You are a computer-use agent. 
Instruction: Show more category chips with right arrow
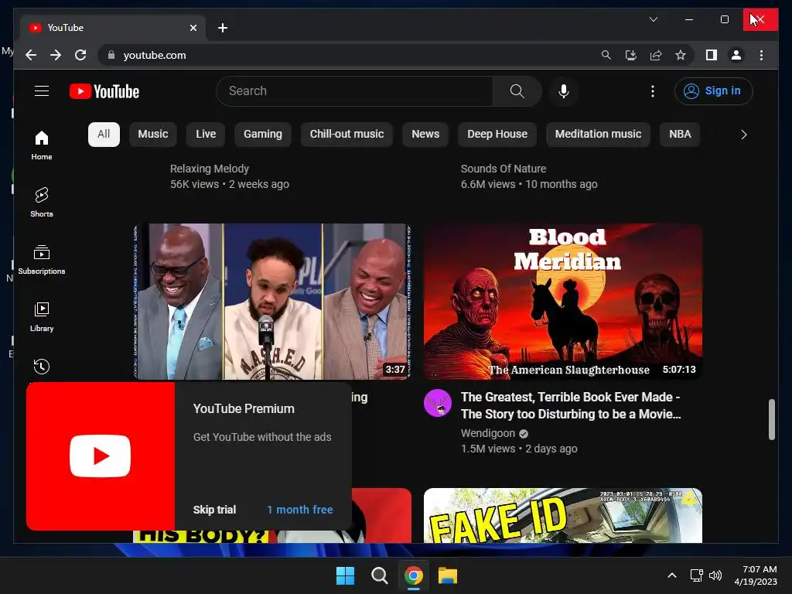743,135
